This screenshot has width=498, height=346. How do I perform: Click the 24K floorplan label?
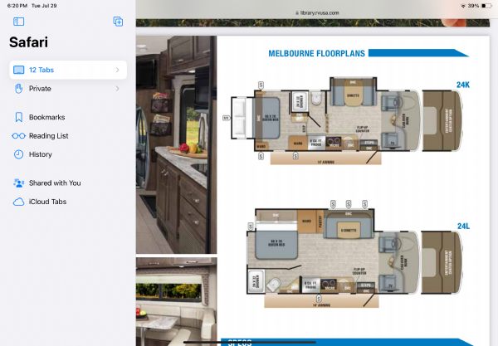point(463,85)
